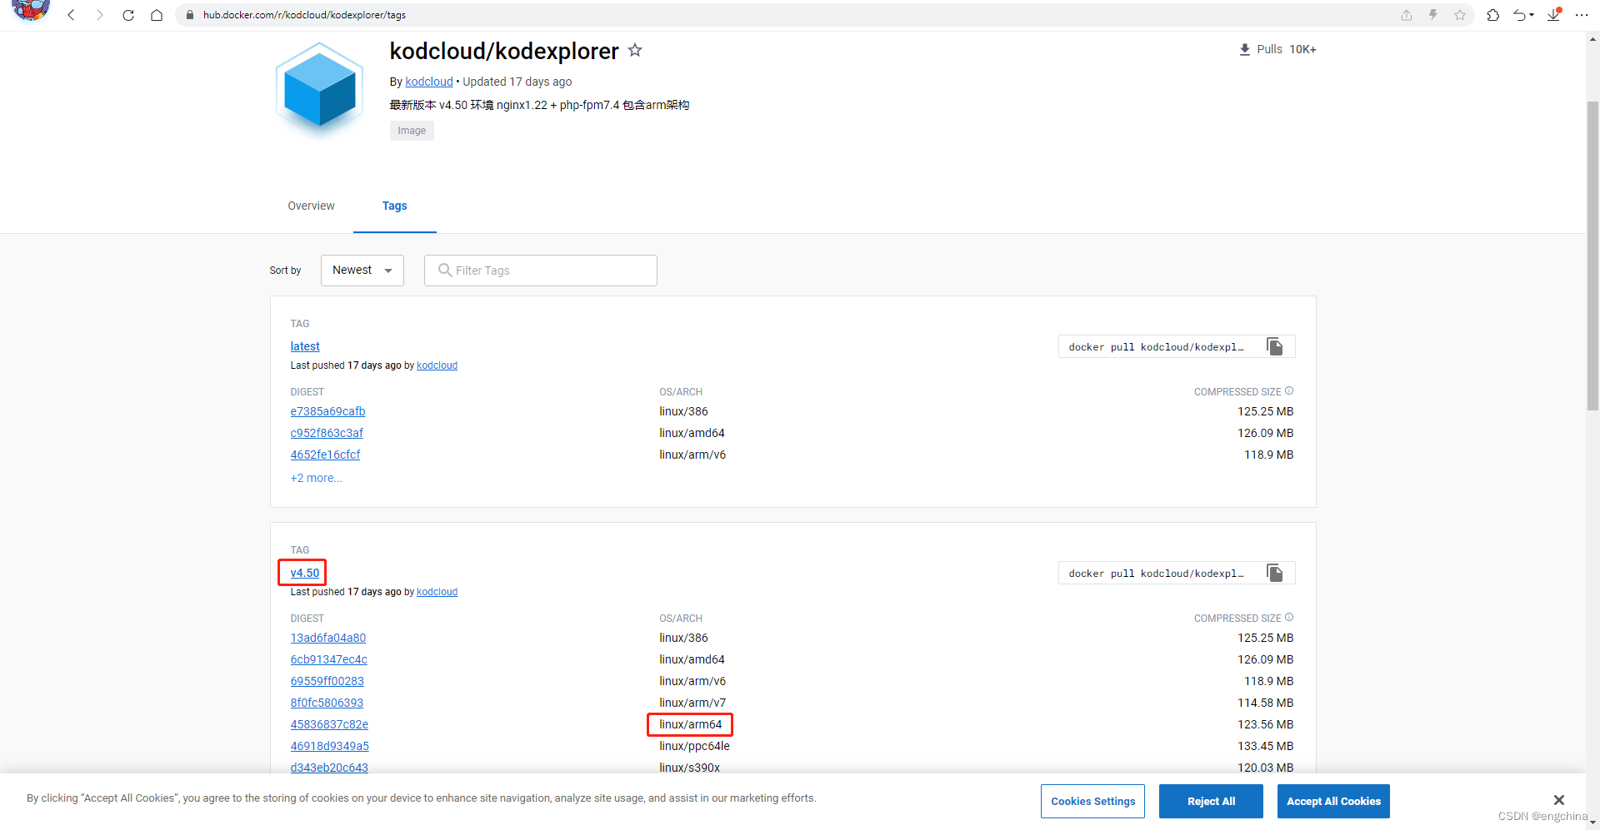The image size is (1600, 830).
Task: Open the browser home page icon
Action: pos(157,15)
